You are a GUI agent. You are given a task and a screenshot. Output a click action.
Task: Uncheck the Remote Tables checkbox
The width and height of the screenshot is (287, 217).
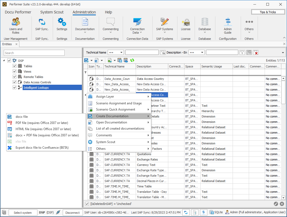pos(15,77)
